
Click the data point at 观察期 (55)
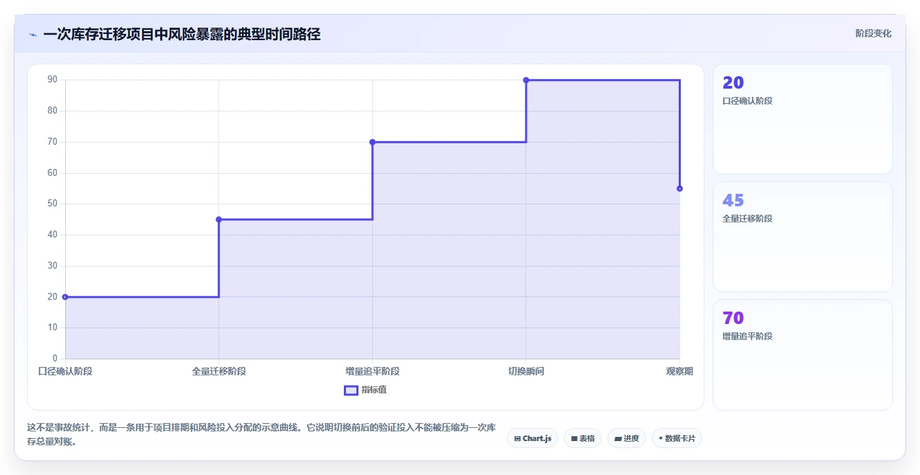[x=679, y=188]
